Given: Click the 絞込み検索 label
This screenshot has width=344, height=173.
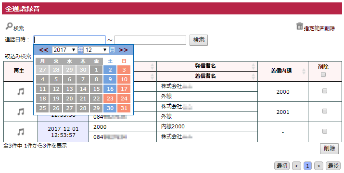Looking at the screenshot, I should click(x=18, y=56).
